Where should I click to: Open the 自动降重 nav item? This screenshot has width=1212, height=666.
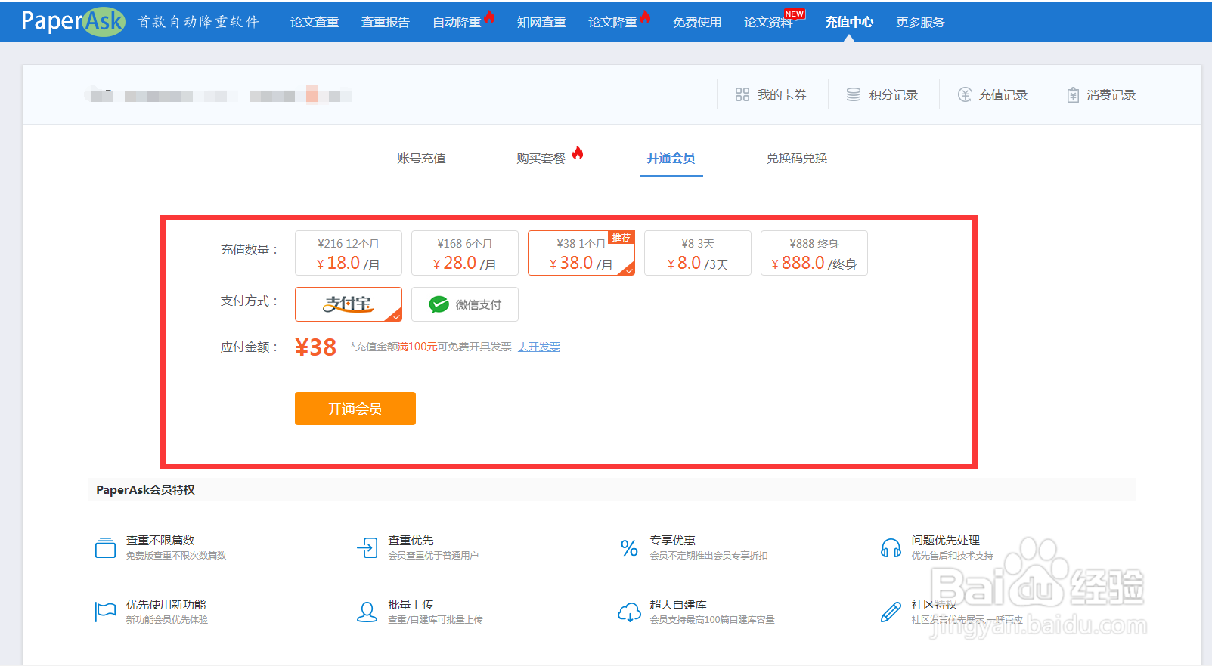457,23
